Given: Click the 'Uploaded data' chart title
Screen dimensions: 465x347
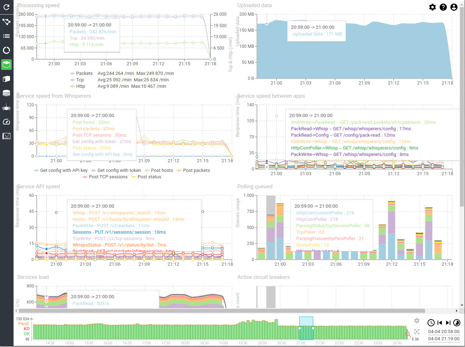Looking at the screenshot, I should tap(254, 5).
